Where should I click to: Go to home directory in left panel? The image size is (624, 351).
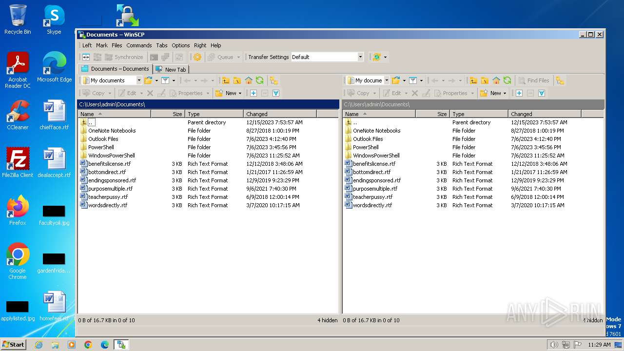coord(249,80)
